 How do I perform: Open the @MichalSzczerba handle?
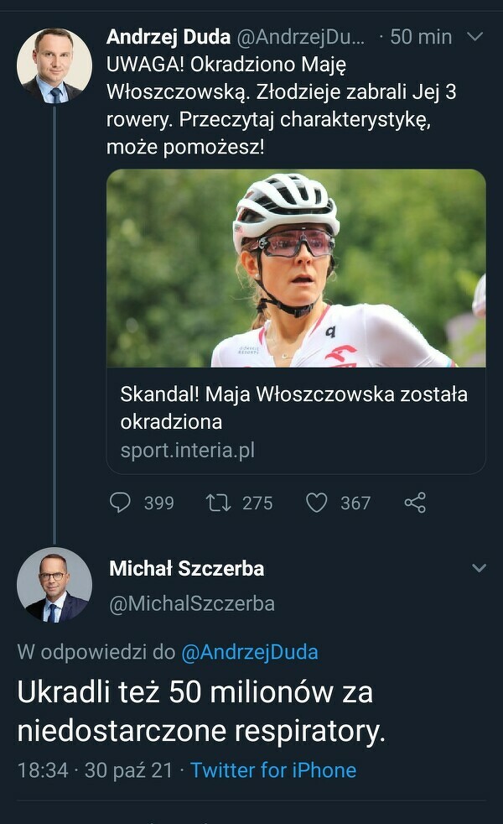coord(192,603)
